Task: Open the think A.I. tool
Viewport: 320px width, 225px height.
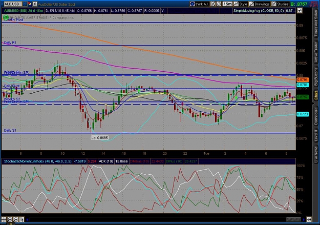Action: click(x=199, y=4)
